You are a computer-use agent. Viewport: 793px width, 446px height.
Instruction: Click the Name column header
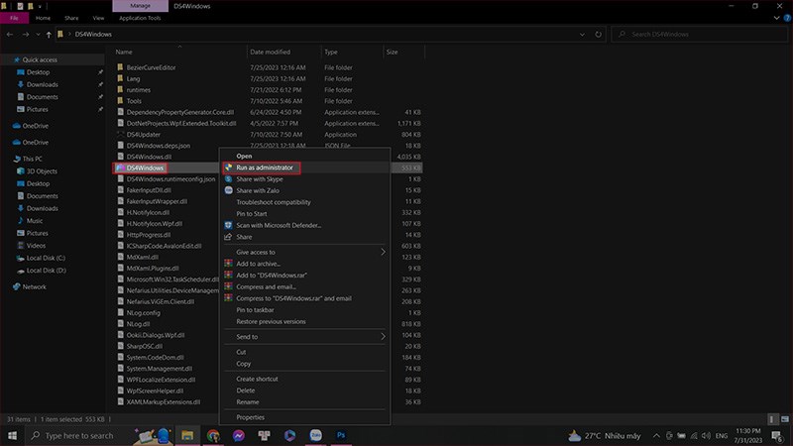point(125,52)
